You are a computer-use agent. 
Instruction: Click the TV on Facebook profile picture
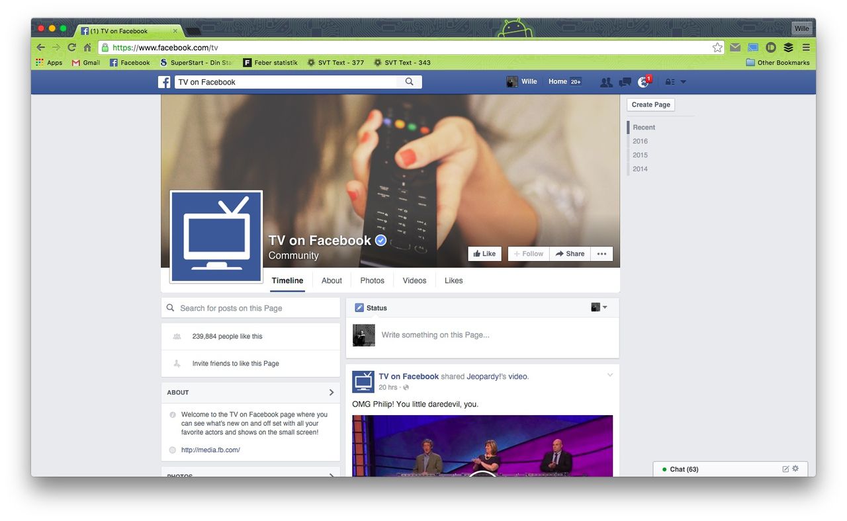(216, 237)
